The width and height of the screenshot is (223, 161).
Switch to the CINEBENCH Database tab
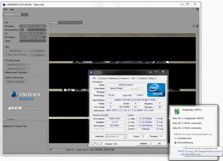(x=70, y=23)
